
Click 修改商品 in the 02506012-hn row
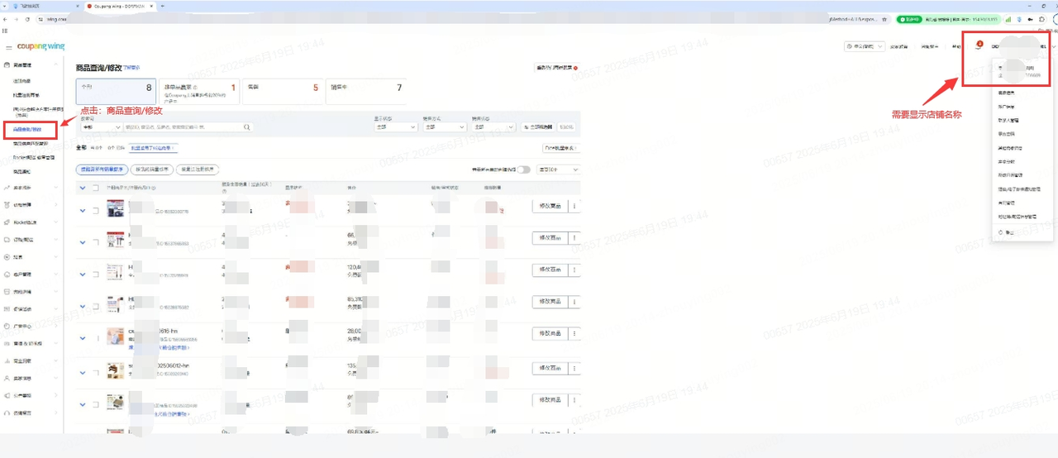[550, 368]
